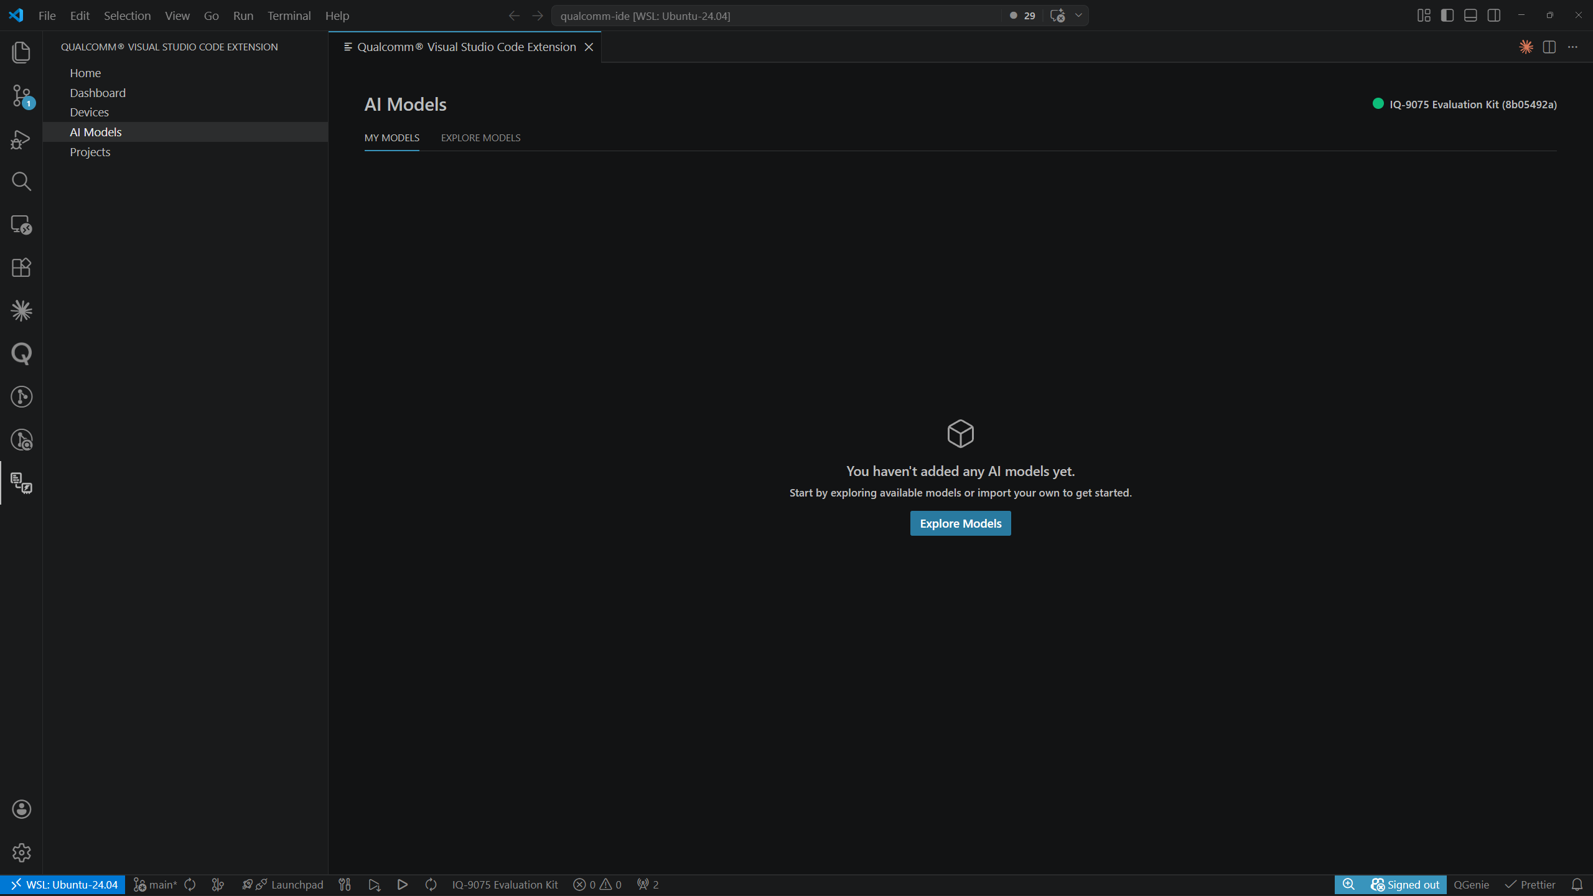Viewport: 1593px width, 896px height.
Task: Select the Qualcomm Visual Studio Code Extension editor tab
Action: point(465,47)
